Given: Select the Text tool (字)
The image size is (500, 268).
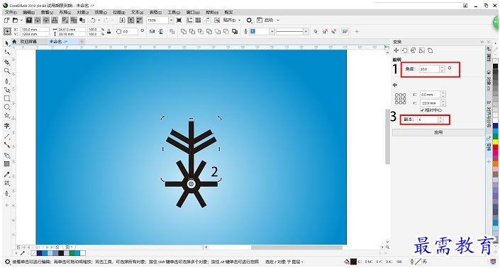Looking at the screenshot, I should click(6, 126).
